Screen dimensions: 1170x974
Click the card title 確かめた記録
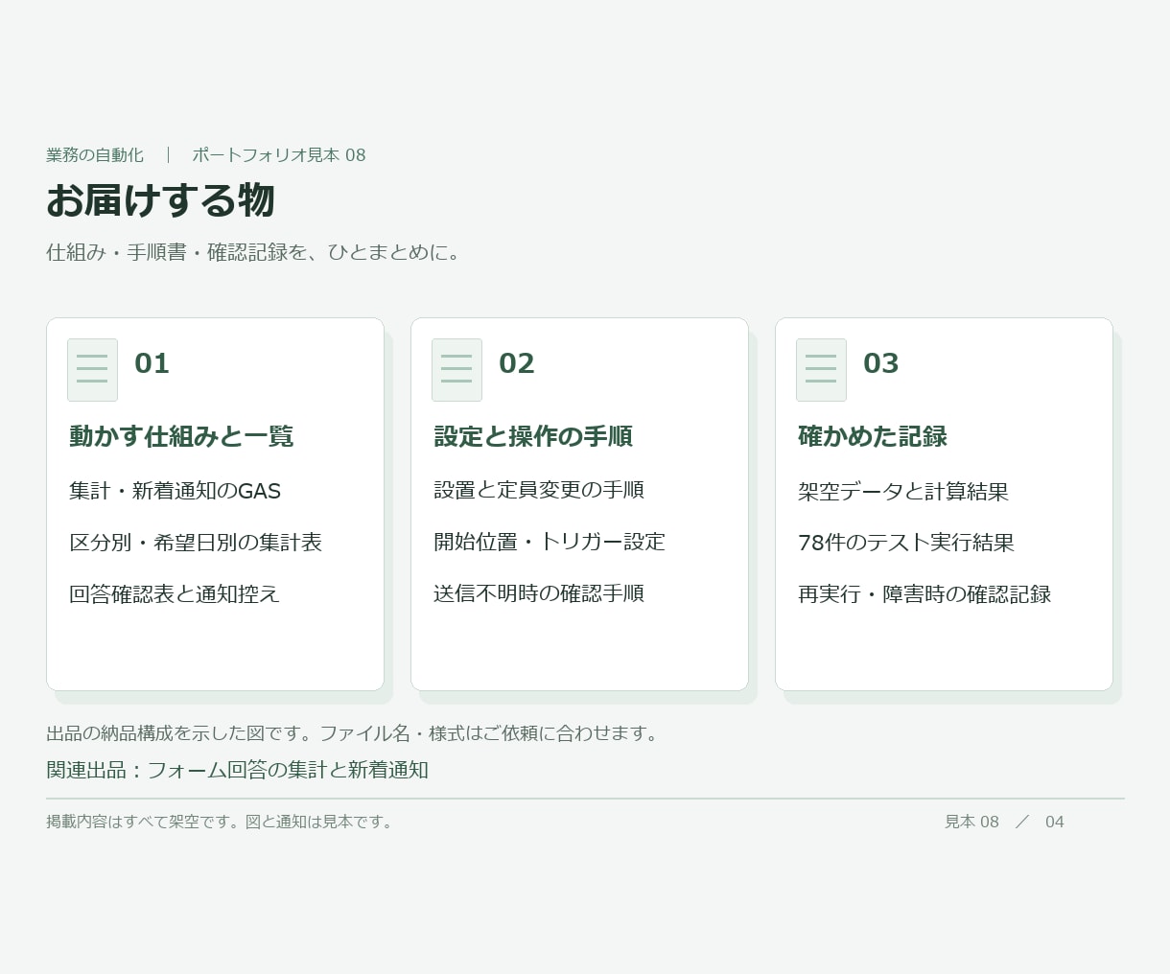873,436
